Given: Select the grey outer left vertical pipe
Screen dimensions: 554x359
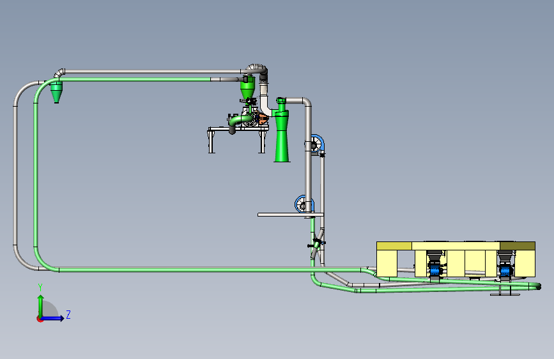Looking at the screenshot, I should pyautogui.click(x=15, y=175).
